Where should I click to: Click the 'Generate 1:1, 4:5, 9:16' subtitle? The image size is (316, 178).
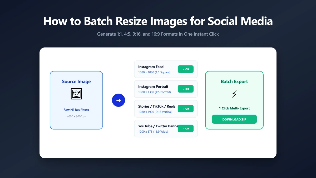(158, 34)
